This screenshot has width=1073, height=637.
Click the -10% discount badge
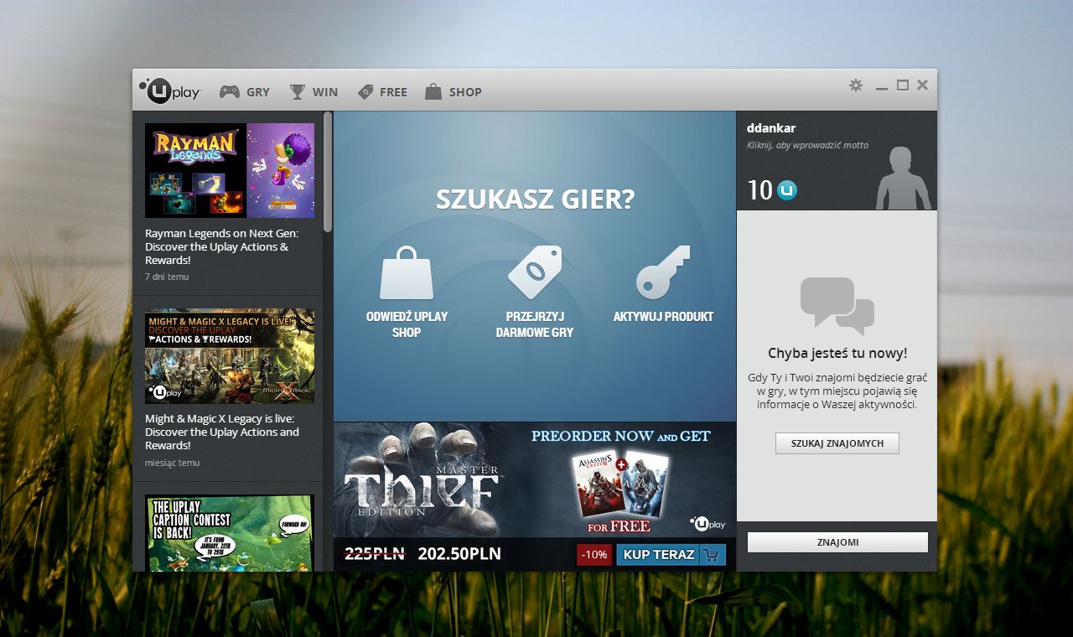tap(594, 555)
